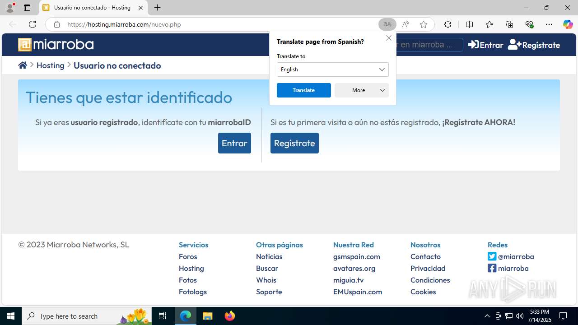Open the volume control in system tray
The height and width of the screenshot is (325, 578).
point(520,316)
